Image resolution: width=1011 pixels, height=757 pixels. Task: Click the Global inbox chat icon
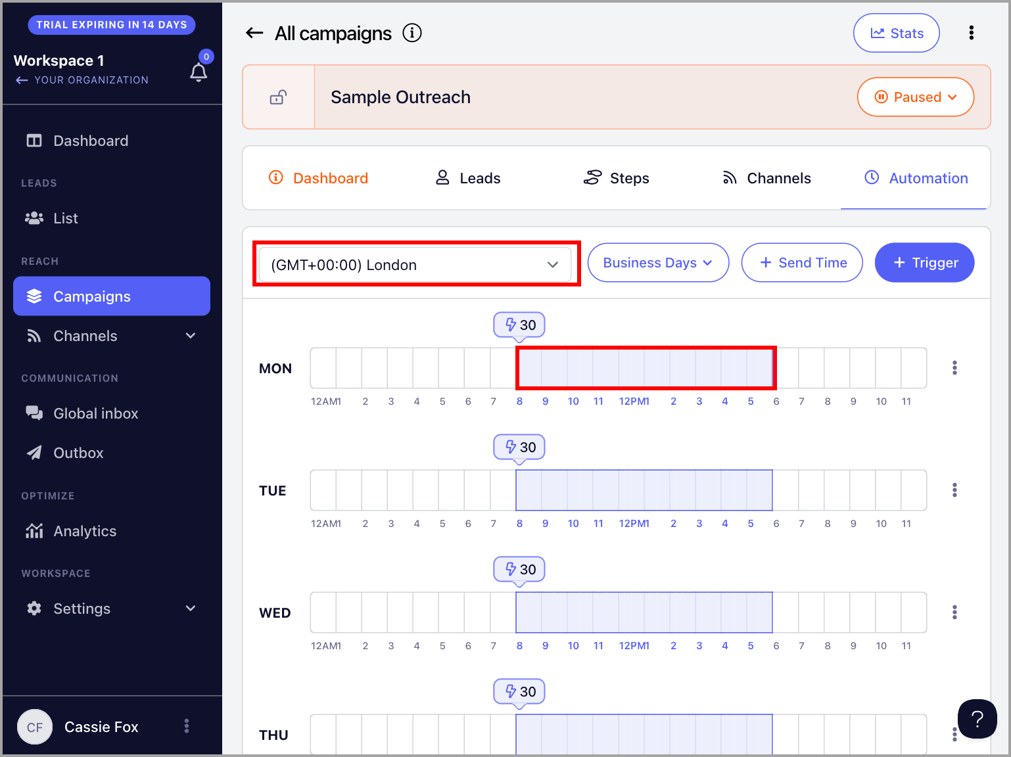pyautogui.click(x=34, y=413)
